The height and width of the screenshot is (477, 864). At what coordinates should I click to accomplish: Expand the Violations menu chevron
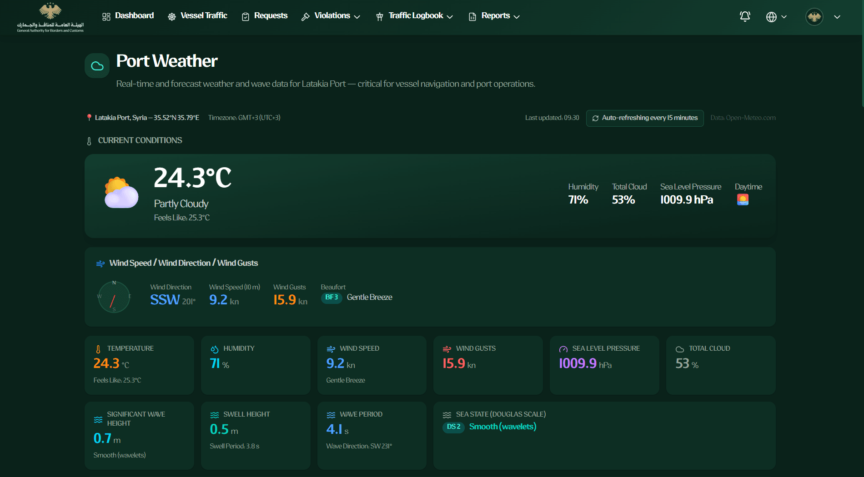click(x=357, y=17)
